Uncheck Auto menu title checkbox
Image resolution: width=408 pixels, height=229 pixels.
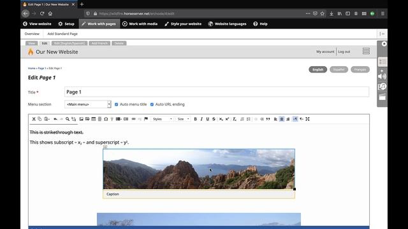116,104
